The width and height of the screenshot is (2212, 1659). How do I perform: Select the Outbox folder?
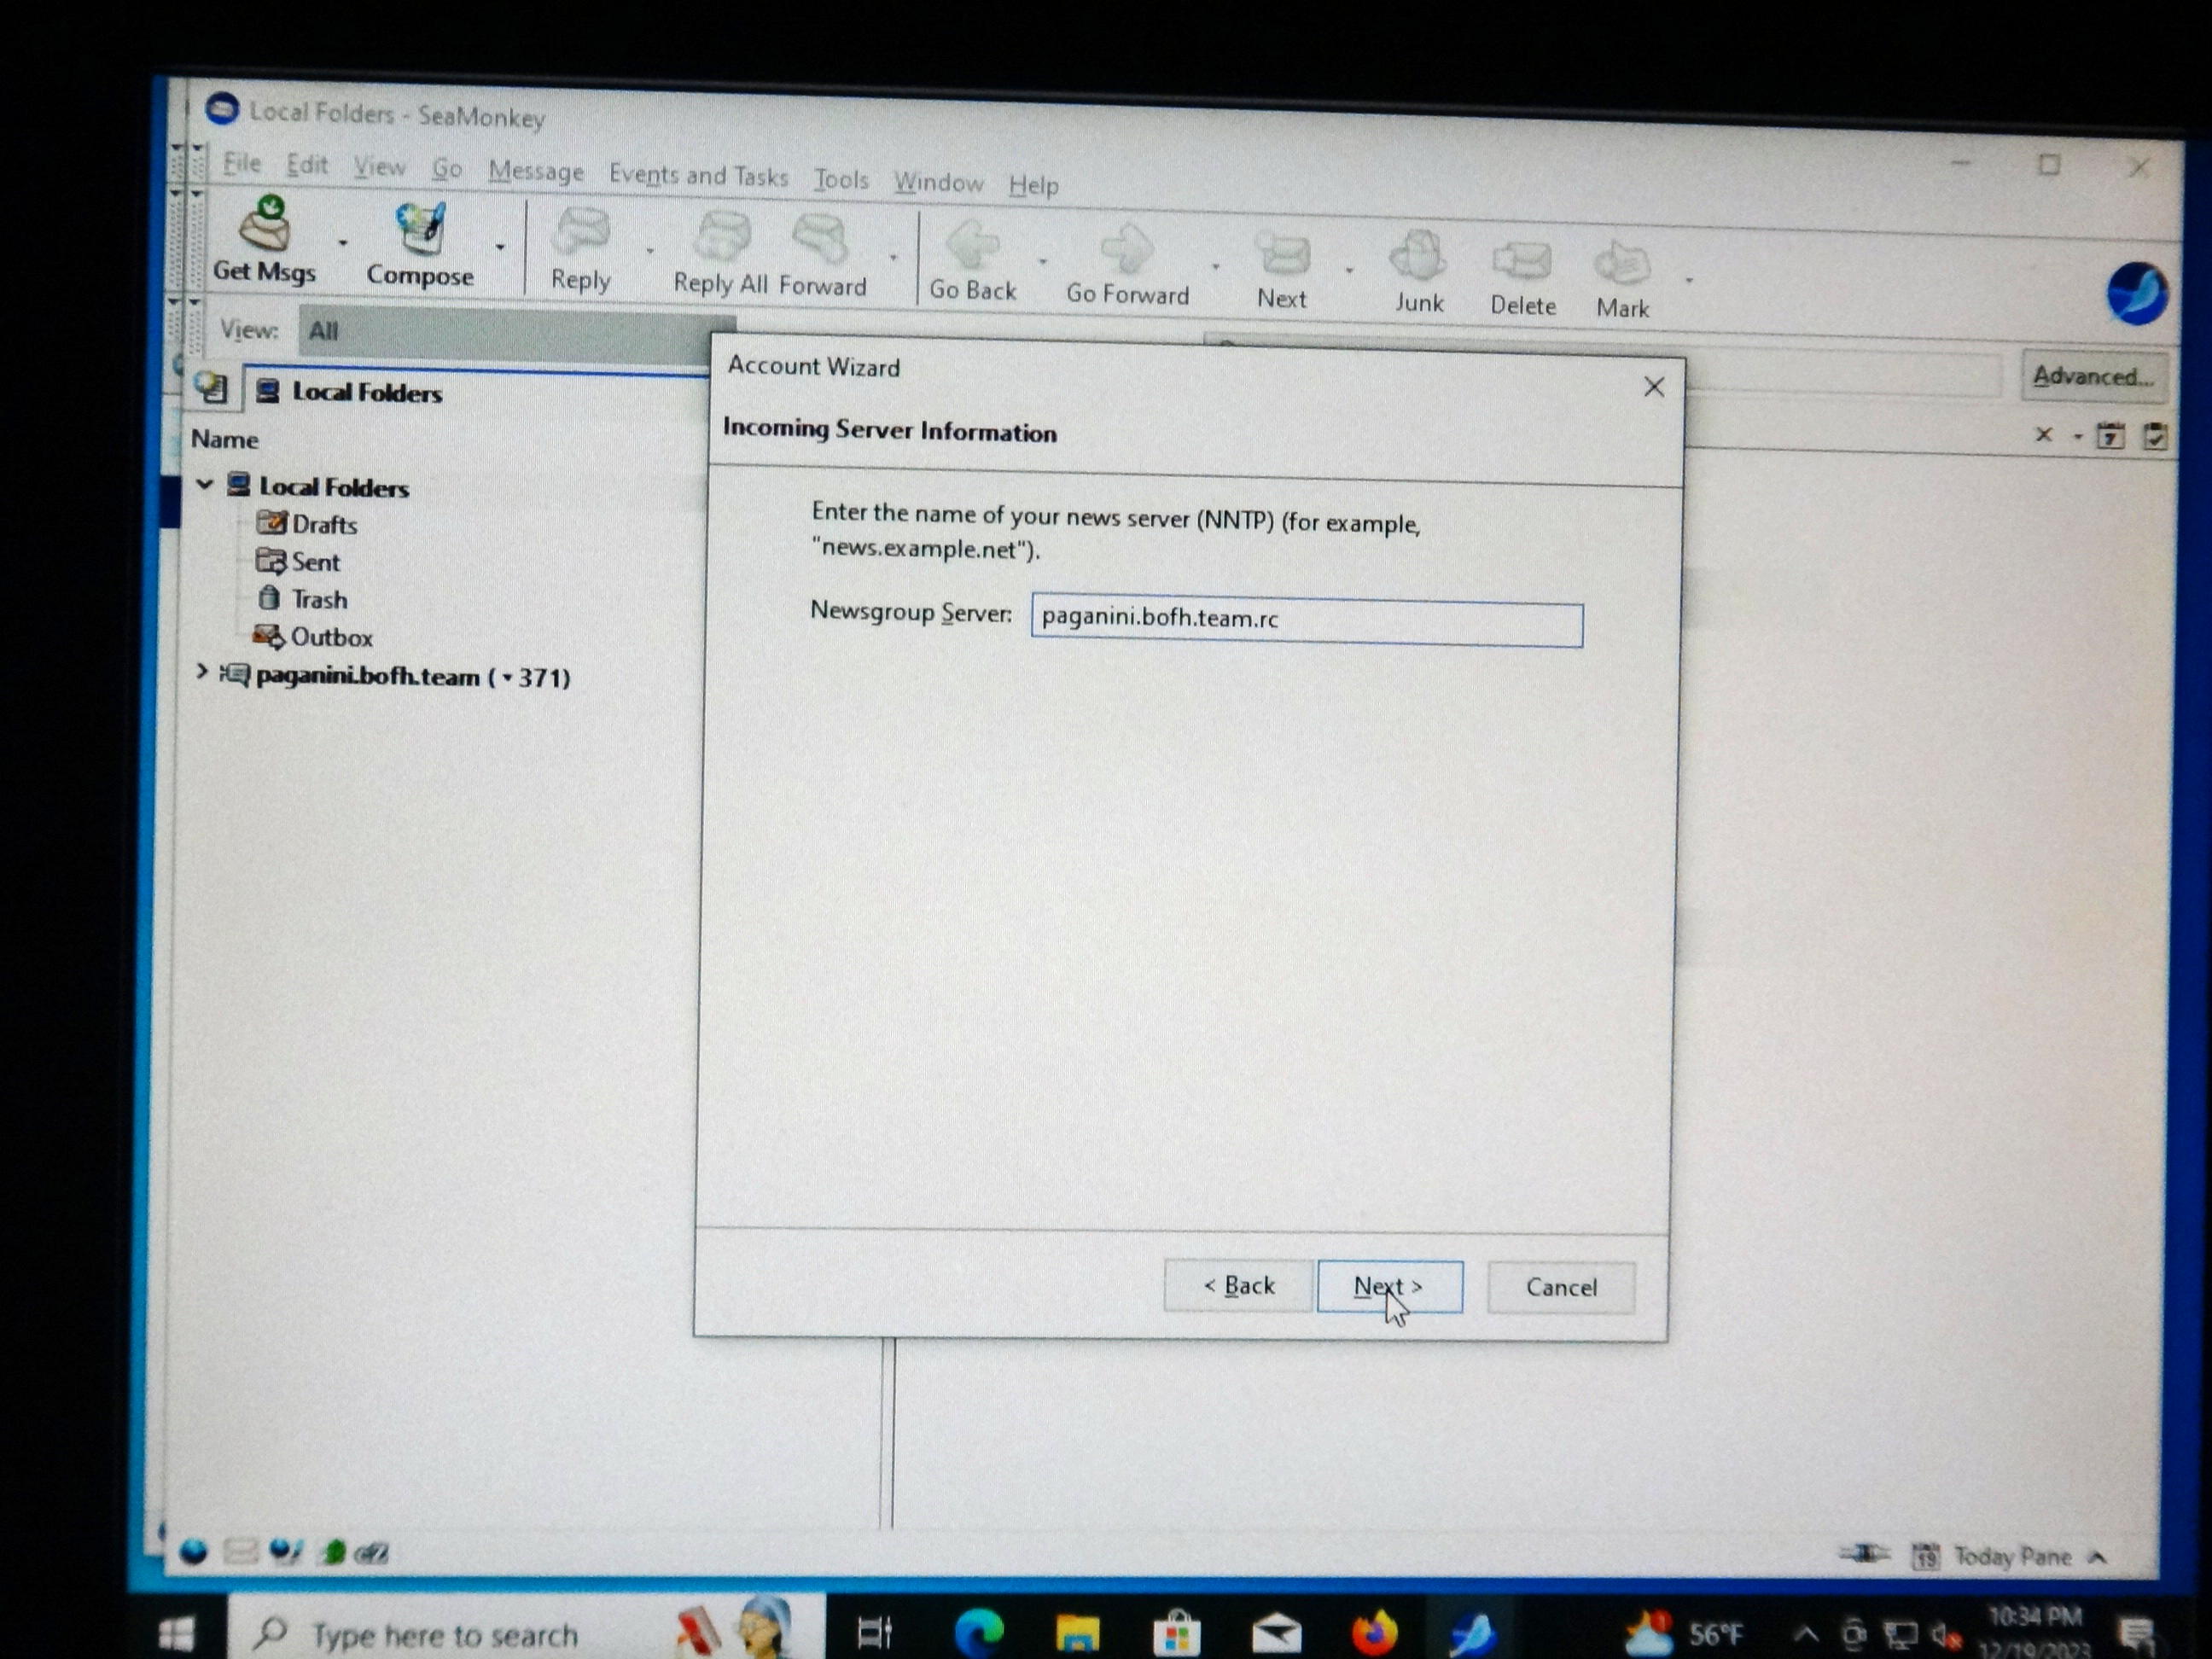(x=313, y=636)
